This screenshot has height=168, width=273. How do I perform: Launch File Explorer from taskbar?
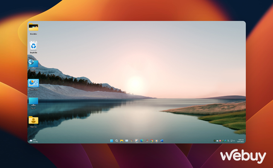(x=122, y=141)
